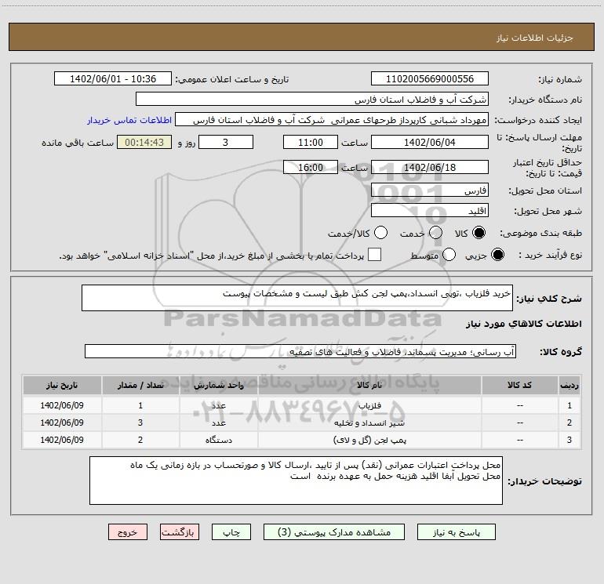The height and width of the screenshot is (584, 604).
Task: Click the توضیحات خریدار text area
Action: coord(296,481)
